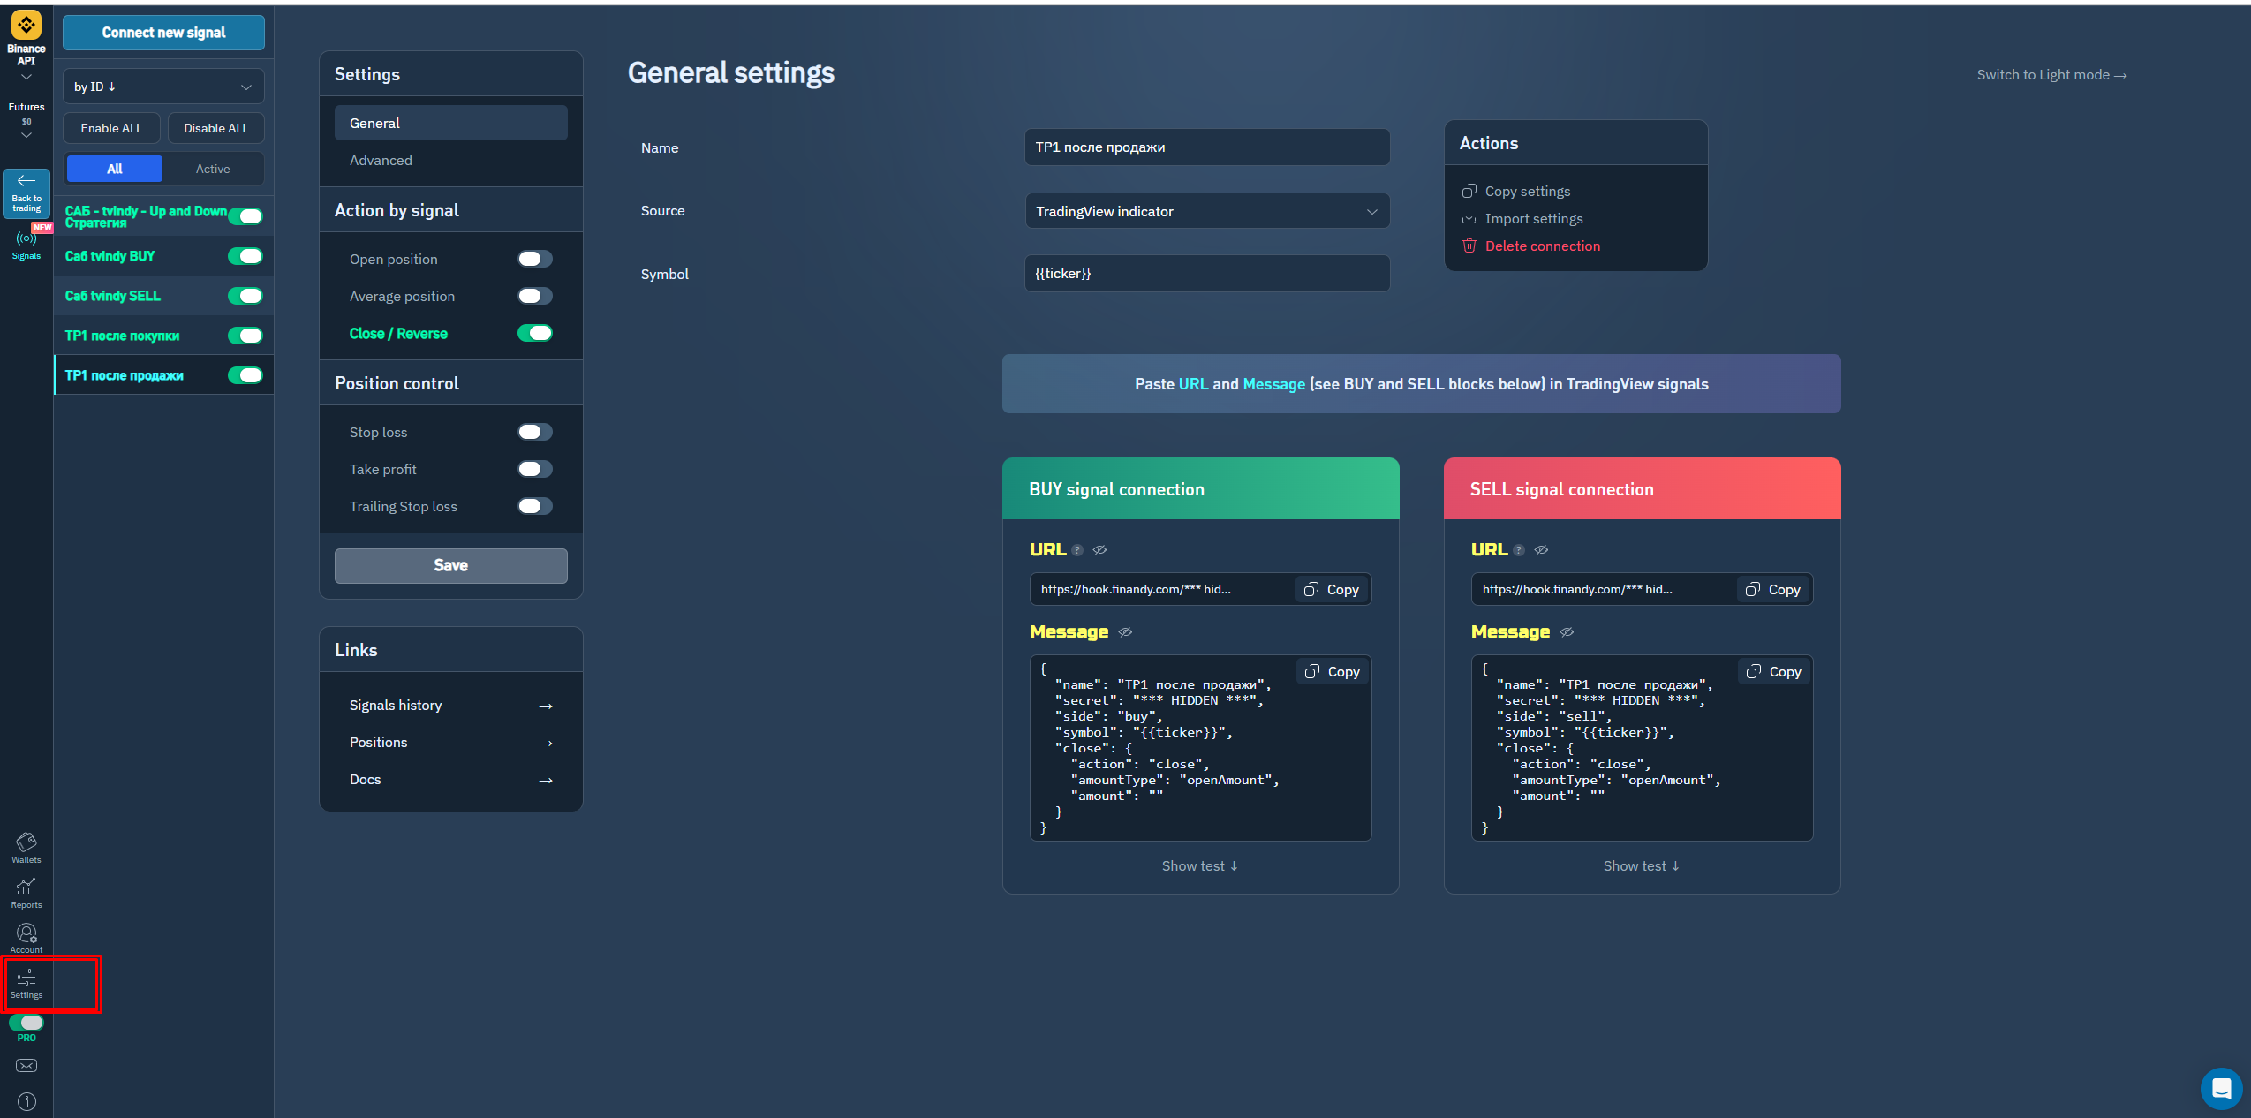
Task: Expand the Futures chevron in sidebar
Action: coord(26,135)
